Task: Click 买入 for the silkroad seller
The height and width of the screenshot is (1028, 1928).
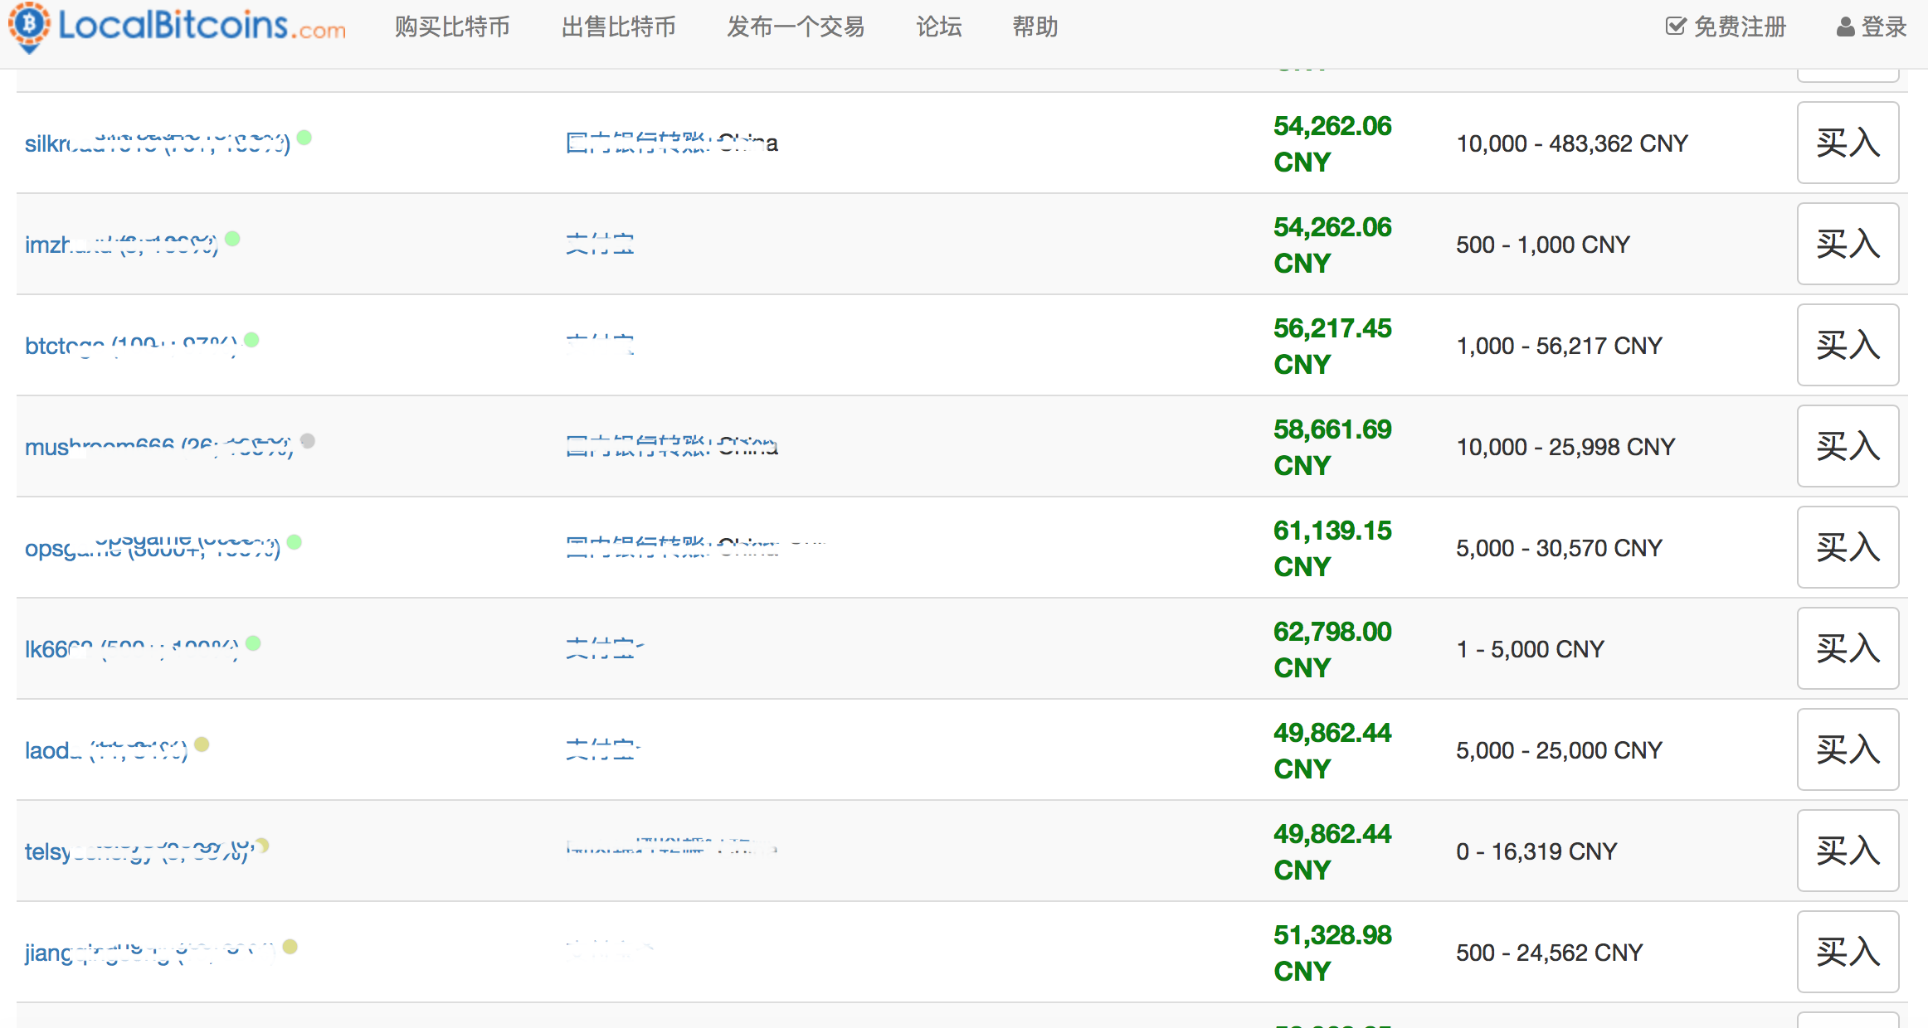Action: coord(1848,143)
